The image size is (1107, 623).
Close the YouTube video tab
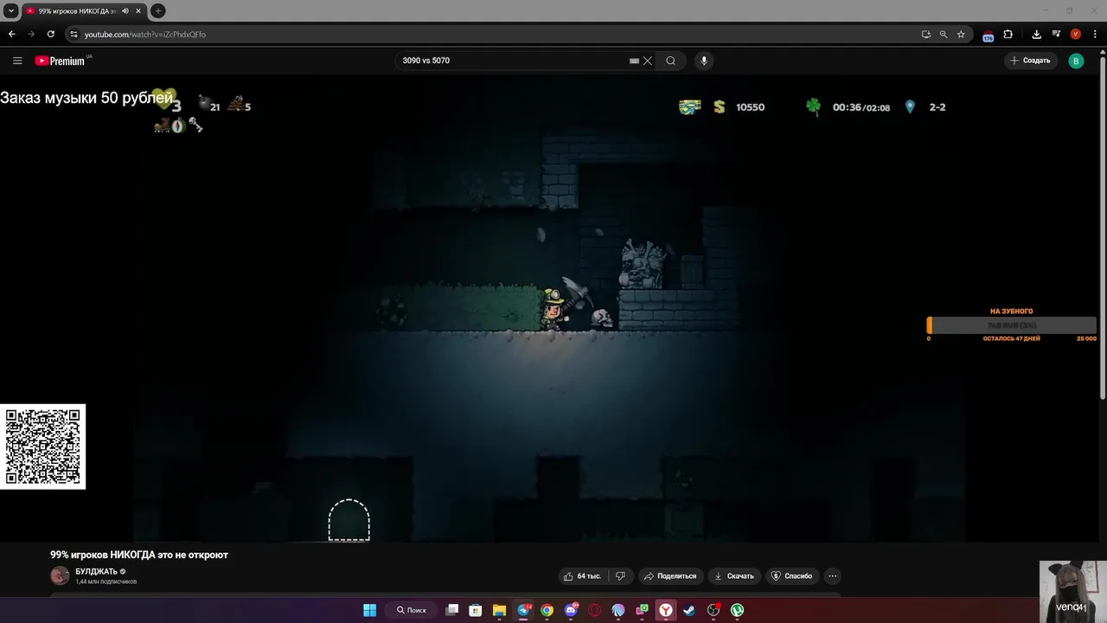pos(138,11)
